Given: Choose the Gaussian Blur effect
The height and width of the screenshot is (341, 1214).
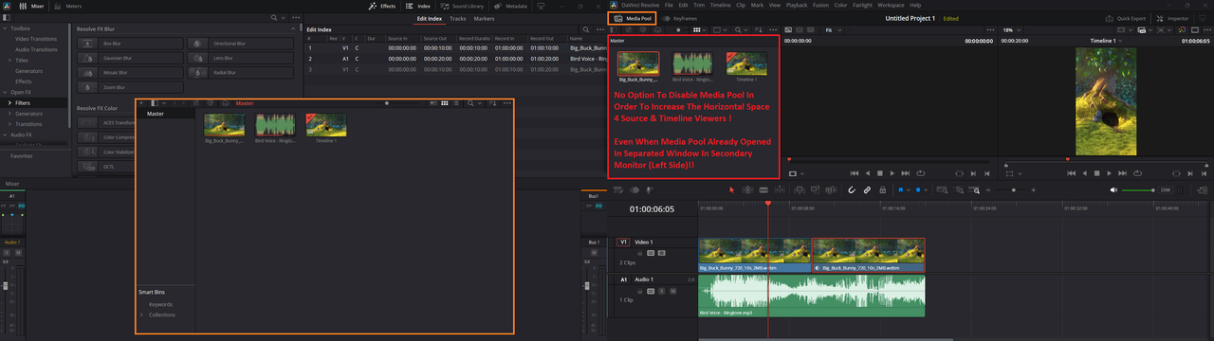Looking at the screenshot, I should click(x=129, y=58).
